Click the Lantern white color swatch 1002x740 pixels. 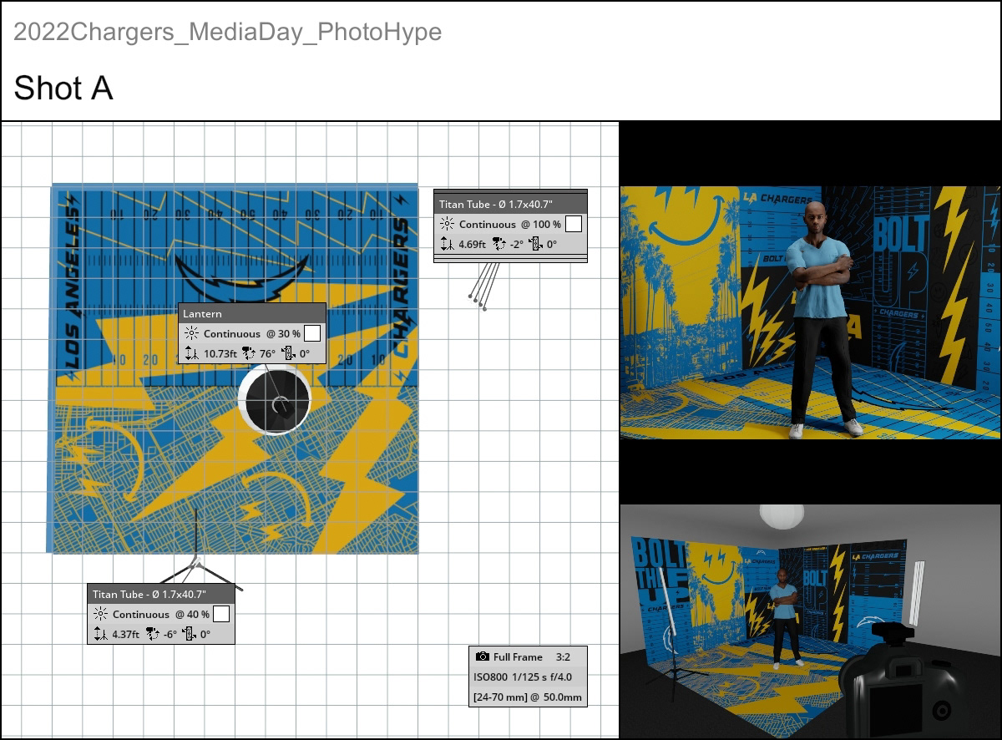pyautogui.click(x=311, y=333)
